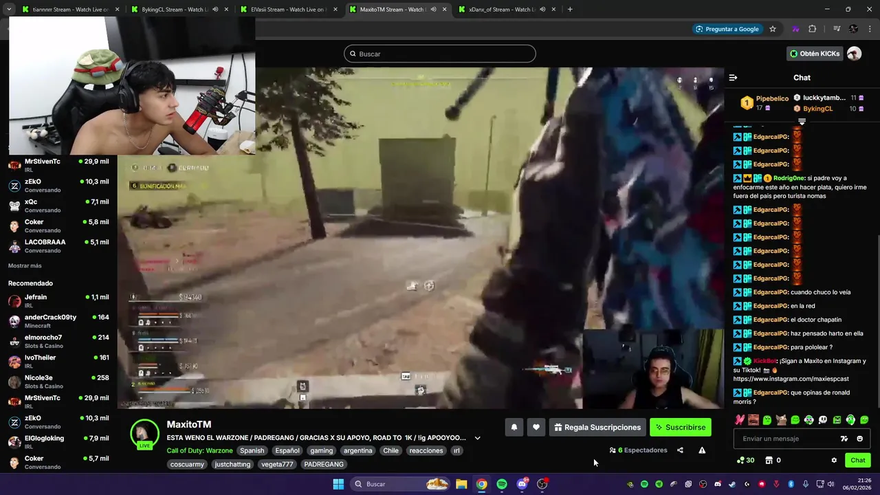This screenshot has height=495, width=880.
Task: Mute the MaxitoTM Stream tab audio
Action: coord(433,10)
